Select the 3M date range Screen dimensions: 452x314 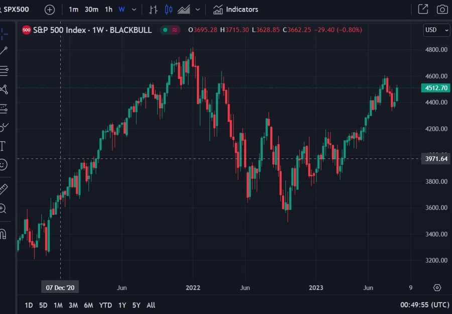point(73,305)
